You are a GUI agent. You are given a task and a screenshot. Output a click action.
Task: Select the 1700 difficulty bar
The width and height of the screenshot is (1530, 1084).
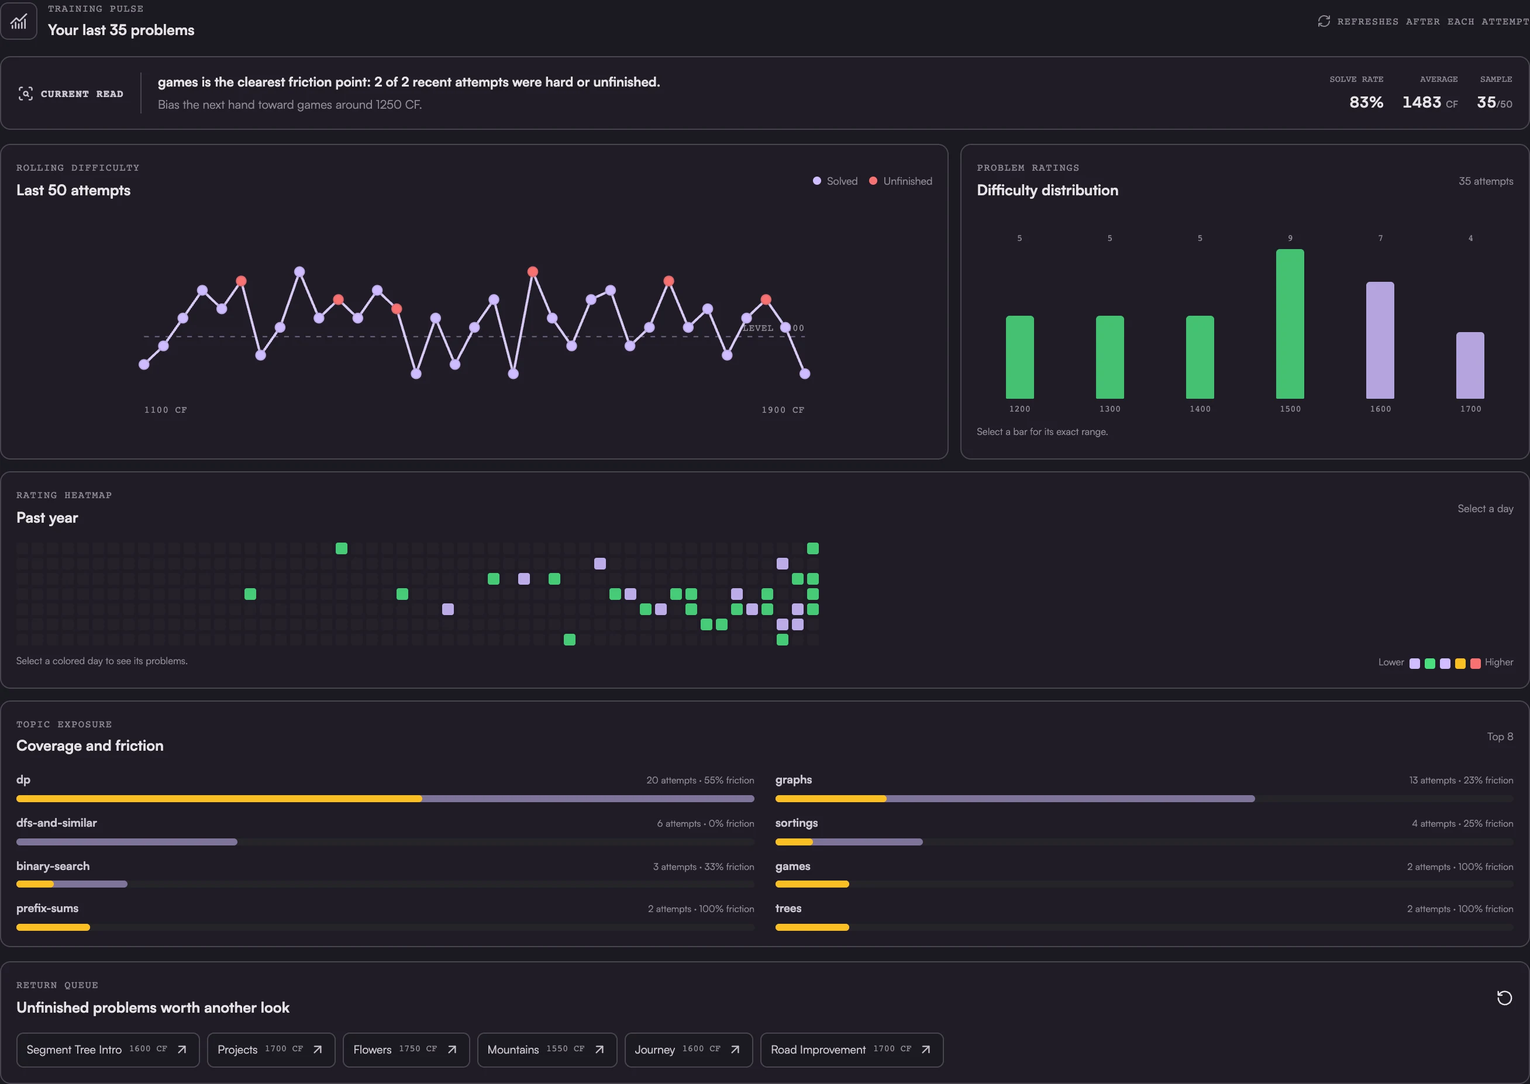pyautogui.click(x=1470, y=365)
